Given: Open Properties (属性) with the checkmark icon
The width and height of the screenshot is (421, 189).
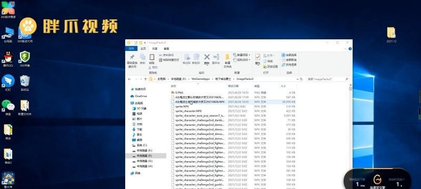Looking at the screenshot, I should tap(258, 59).
